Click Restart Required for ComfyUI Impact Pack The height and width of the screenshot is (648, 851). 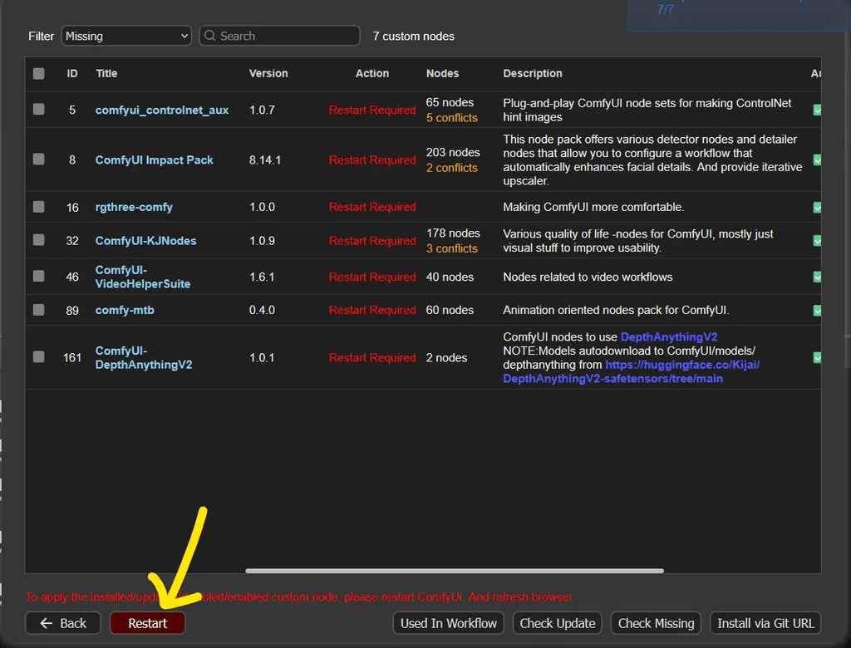(x=372, y=160)
